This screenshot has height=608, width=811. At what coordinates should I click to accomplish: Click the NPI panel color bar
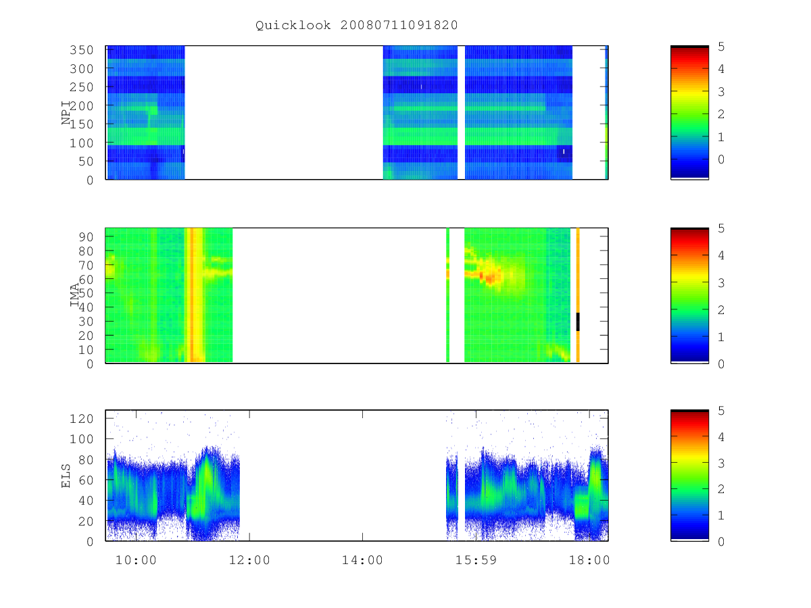click(689, 112)
